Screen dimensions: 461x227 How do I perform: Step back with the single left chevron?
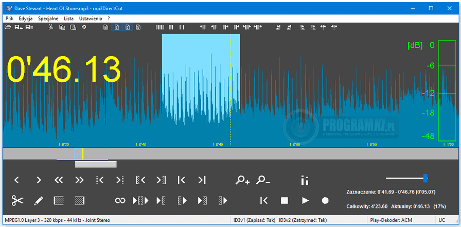tap(17, 180)
